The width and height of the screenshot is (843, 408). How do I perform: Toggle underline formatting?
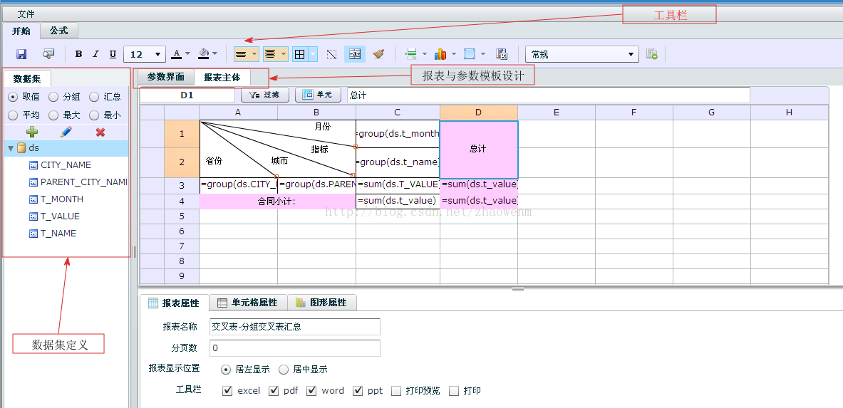113,54
